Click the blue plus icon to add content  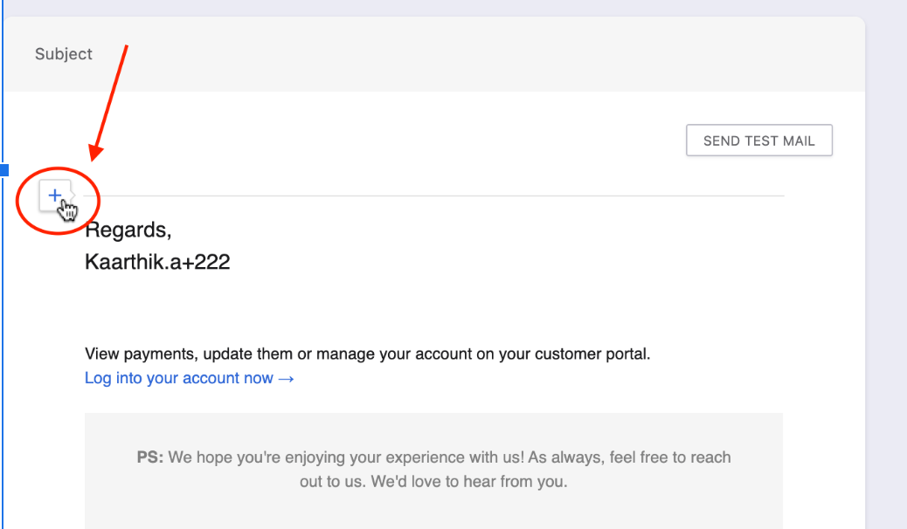coord(55,195)
